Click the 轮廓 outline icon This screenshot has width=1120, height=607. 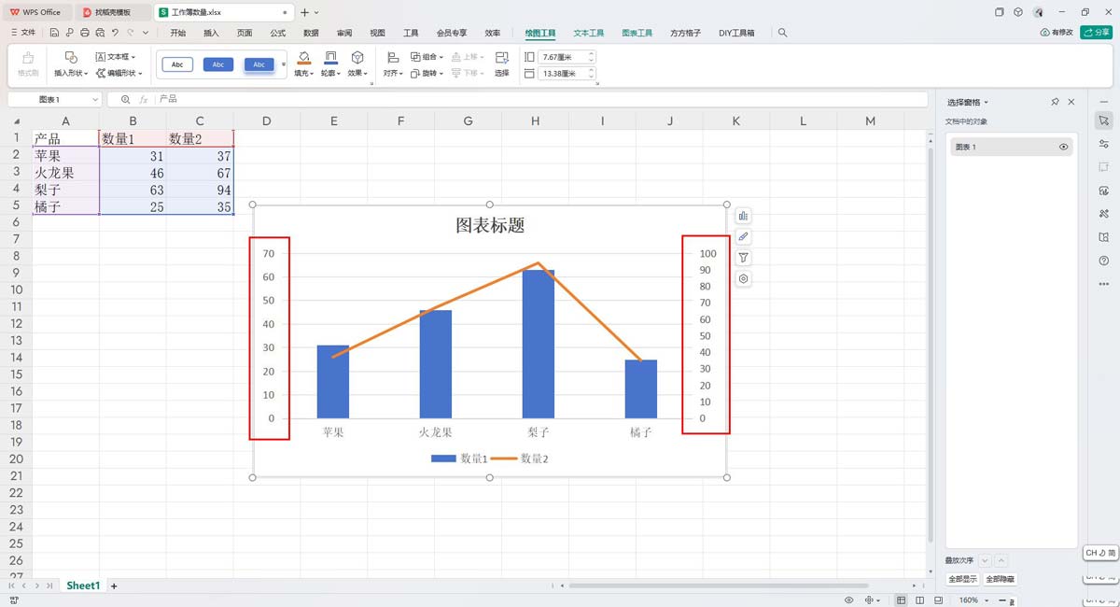point(330,57)
